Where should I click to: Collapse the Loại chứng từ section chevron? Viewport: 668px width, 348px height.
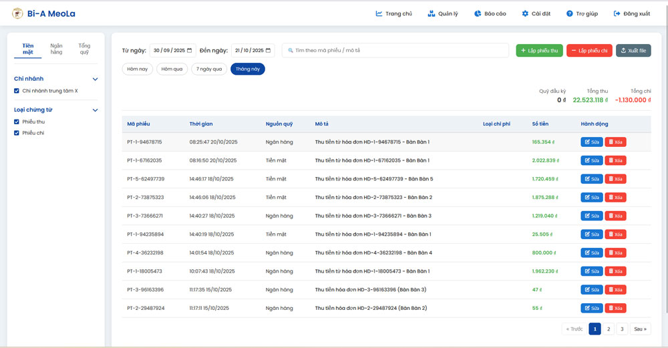[95, 110]
